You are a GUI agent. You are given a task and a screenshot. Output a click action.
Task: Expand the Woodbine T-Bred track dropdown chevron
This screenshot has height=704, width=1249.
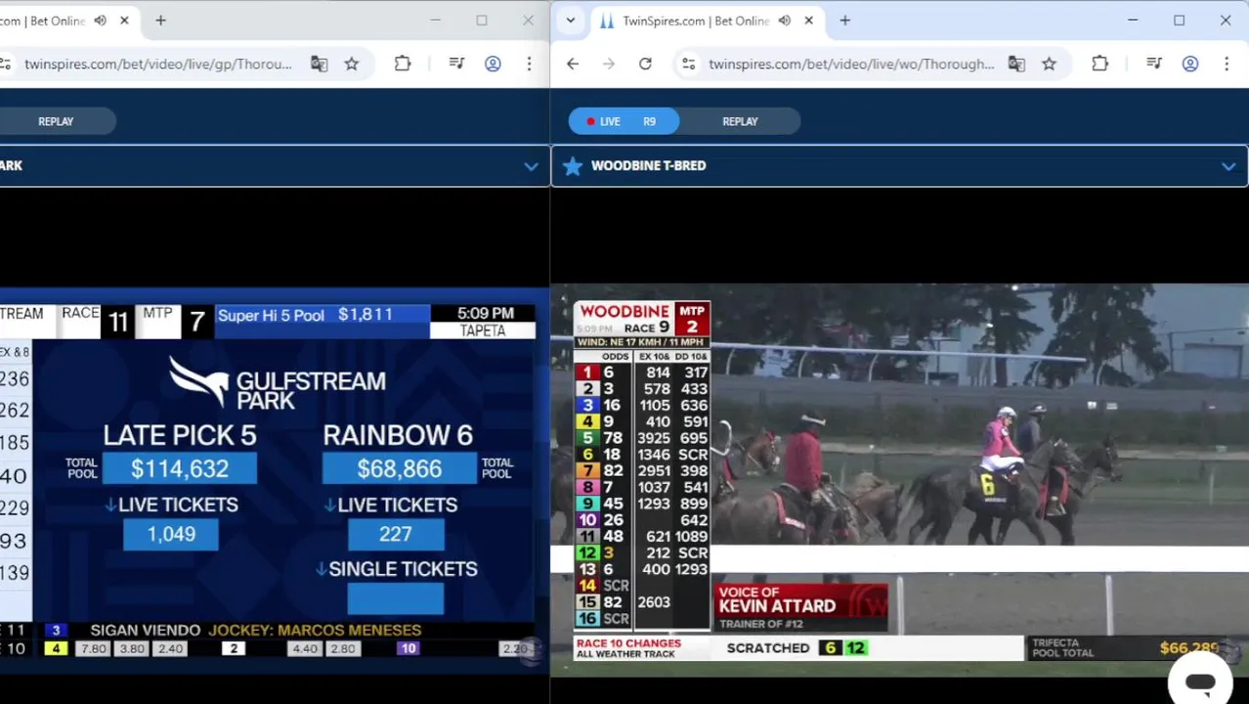coord(1228,166)
